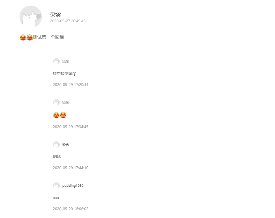
Task: Click first emoji in main post text
Action: click(23, 37)
